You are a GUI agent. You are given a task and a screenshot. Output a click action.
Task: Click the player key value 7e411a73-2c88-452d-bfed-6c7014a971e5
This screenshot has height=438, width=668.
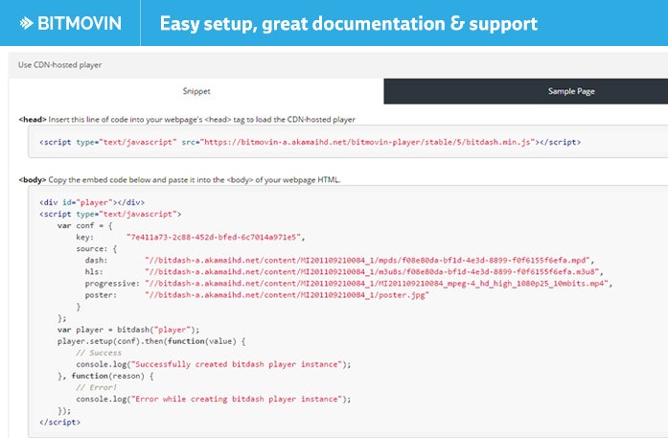214,238
